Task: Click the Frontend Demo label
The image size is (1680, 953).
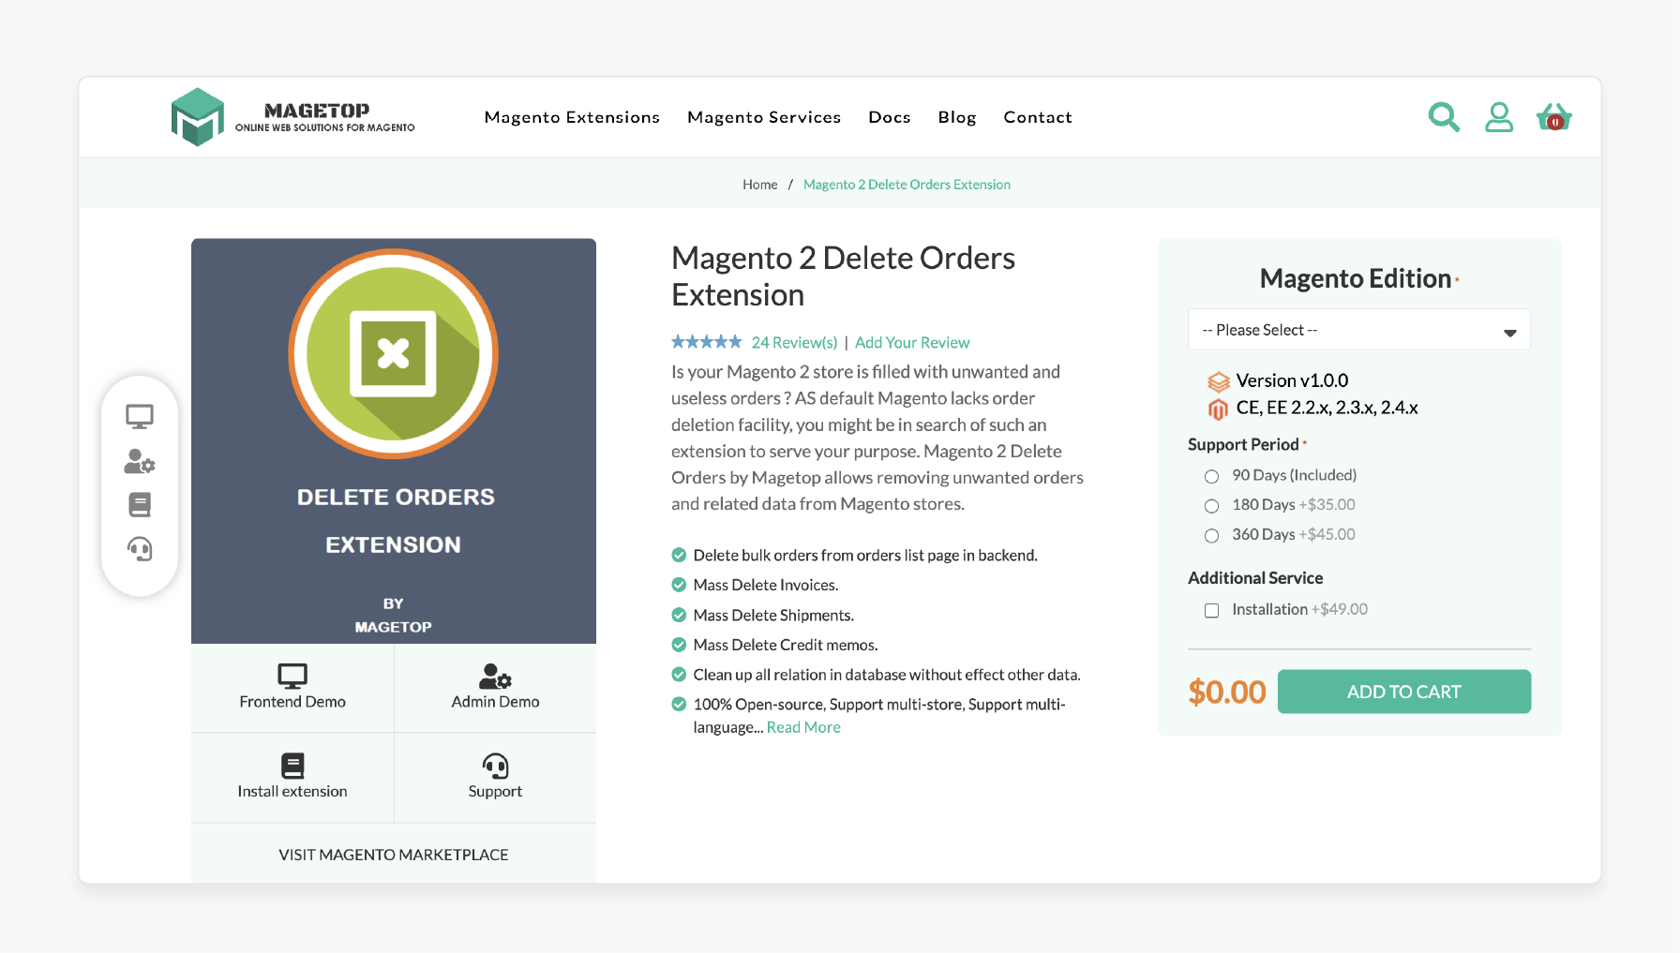Action: pos(292,702)
